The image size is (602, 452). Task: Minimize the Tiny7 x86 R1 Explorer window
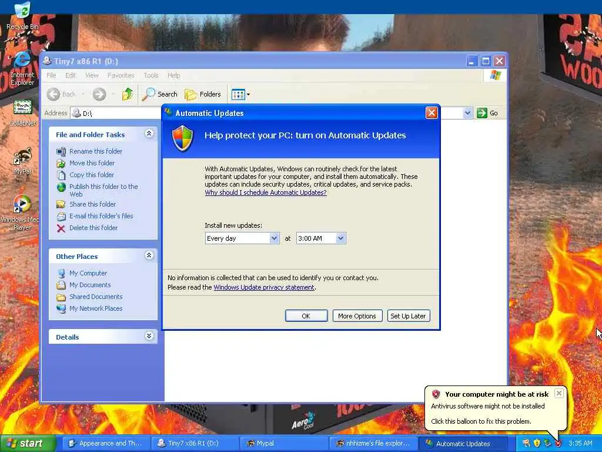click(x=472, y=61)
